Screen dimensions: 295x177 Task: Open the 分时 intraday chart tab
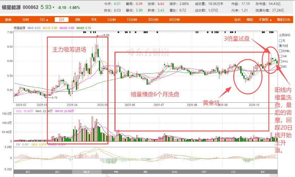(x=25, y=19)
